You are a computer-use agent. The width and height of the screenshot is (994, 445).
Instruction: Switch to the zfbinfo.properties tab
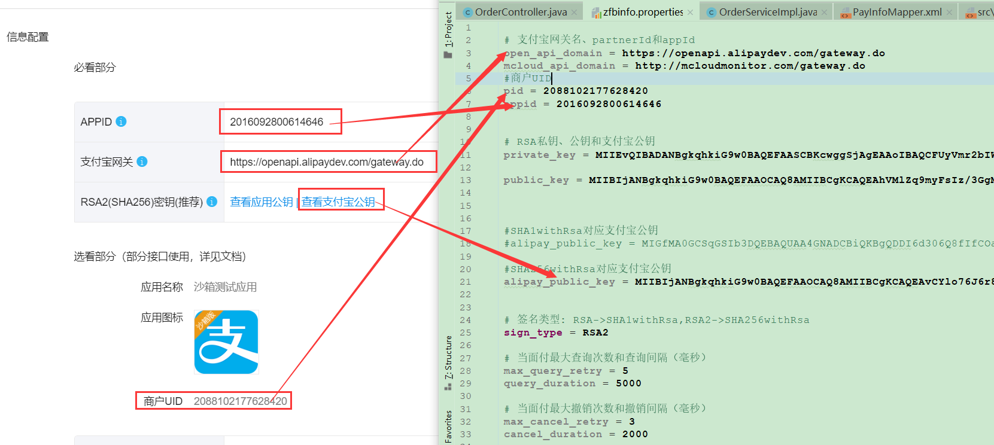(x=643, y=12)
